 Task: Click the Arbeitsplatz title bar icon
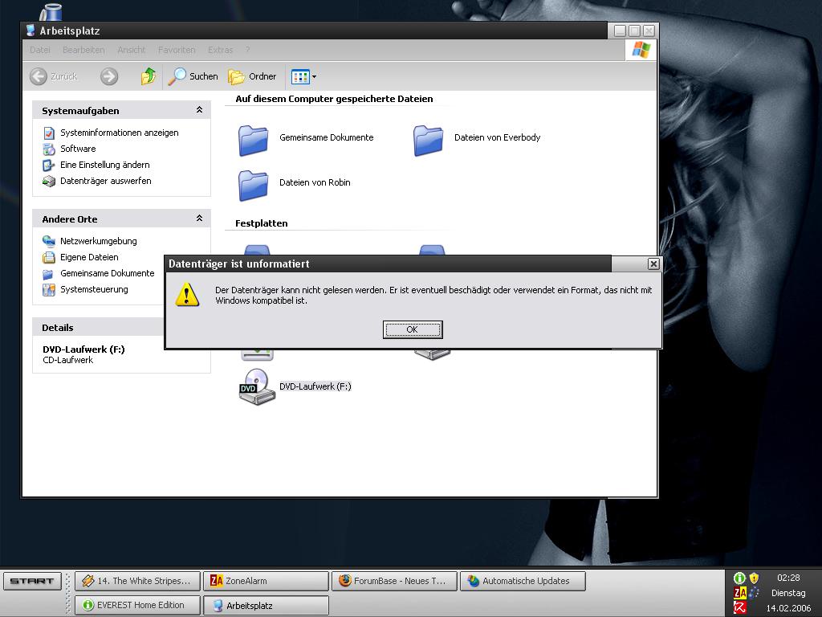click(x=31, y=31)
